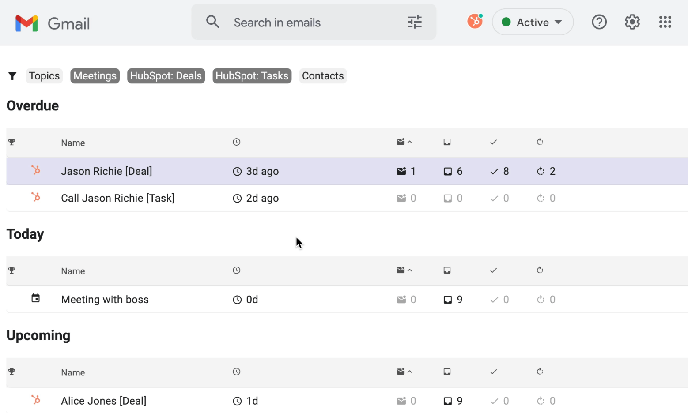Enable the Topics filter chip
The image size is (688, 413).
pos(44,76)
